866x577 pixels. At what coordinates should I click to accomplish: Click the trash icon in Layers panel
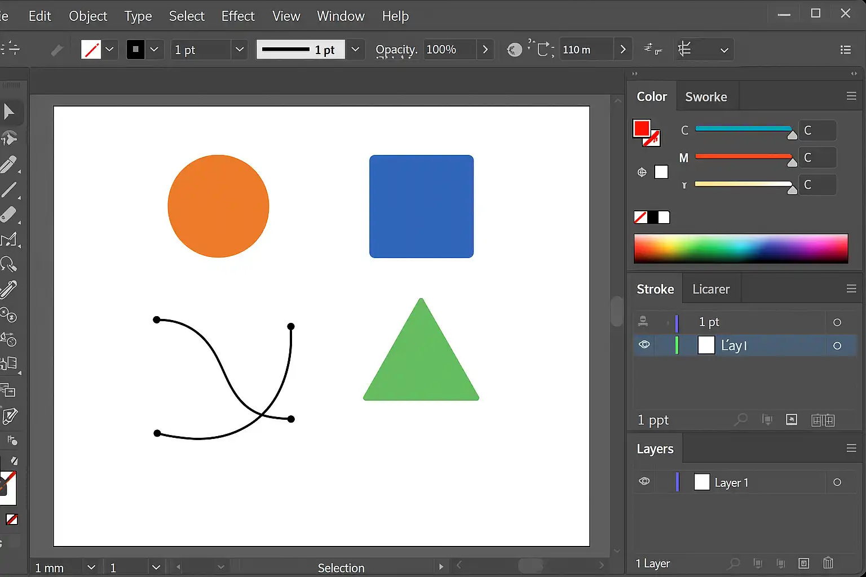coord(828,563)
